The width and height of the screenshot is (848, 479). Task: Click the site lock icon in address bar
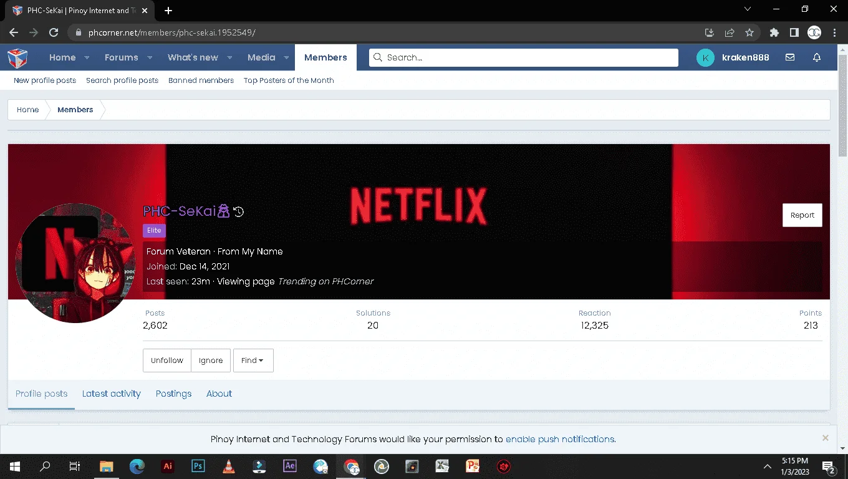(79, 32)
